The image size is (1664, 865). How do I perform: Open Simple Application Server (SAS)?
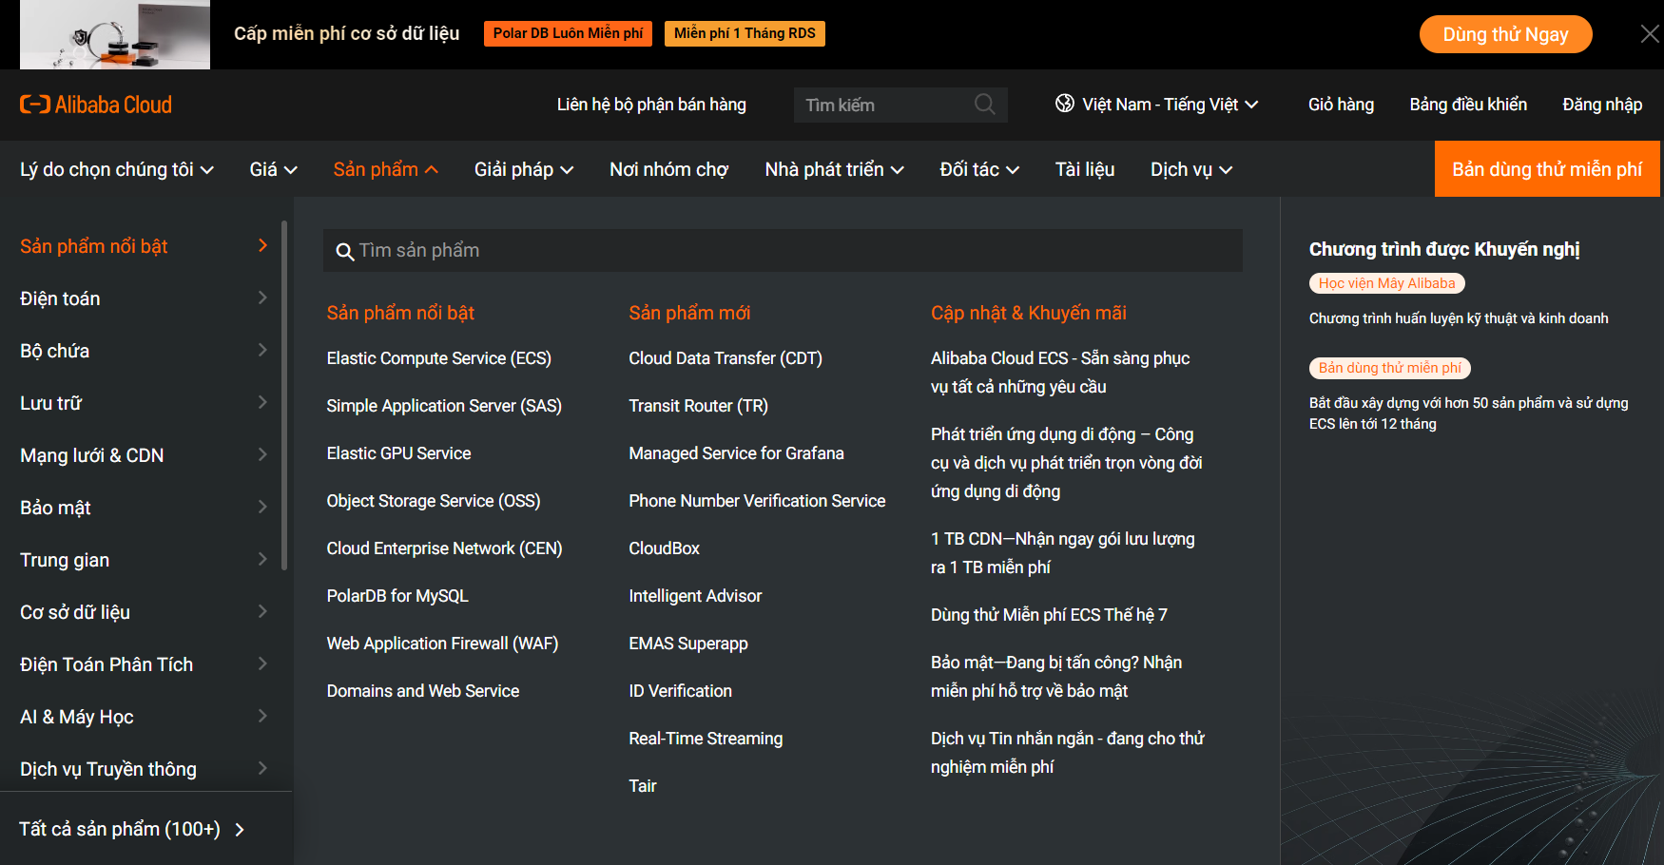pos(444,406)
